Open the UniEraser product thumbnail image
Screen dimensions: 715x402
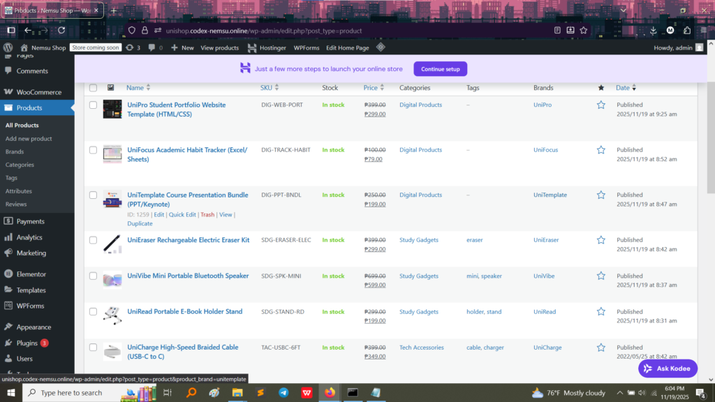(x=112, y=244)
